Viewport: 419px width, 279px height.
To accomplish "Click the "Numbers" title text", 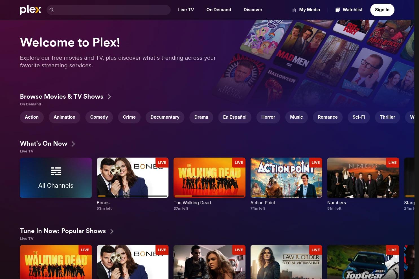I will (337, 203).
